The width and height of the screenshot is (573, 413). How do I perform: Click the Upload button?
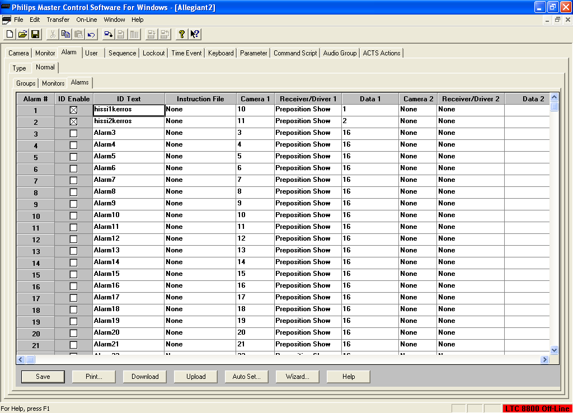click(196, 377)
